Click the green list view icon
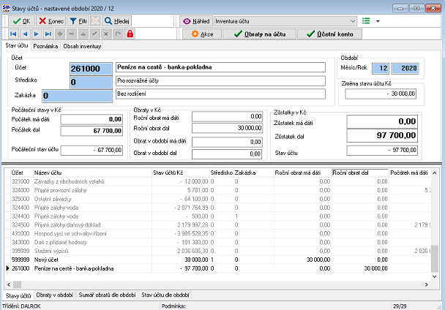 click(366, 21)
